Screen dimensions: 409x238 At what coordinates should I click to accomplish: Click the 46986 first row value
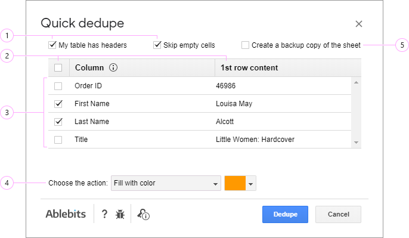click(225, 86)
